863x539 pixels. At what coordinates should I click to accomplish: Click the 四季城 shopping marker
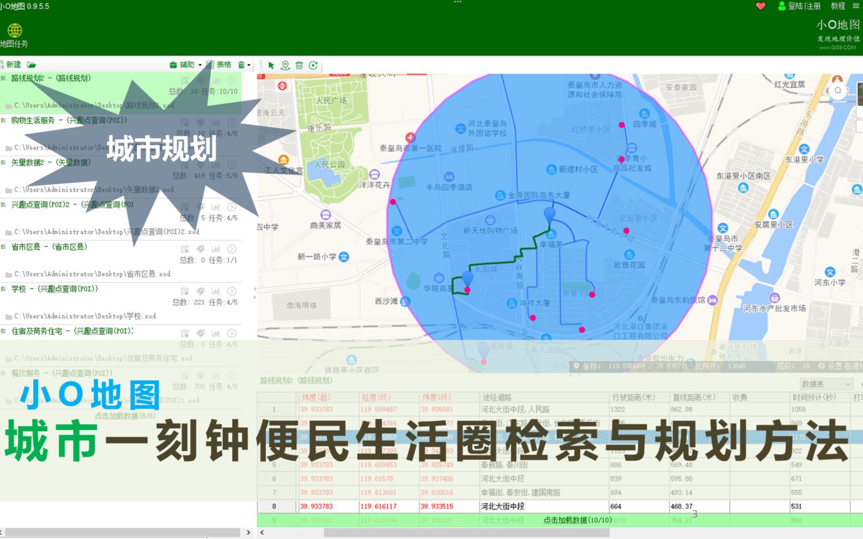coord(644,114)
